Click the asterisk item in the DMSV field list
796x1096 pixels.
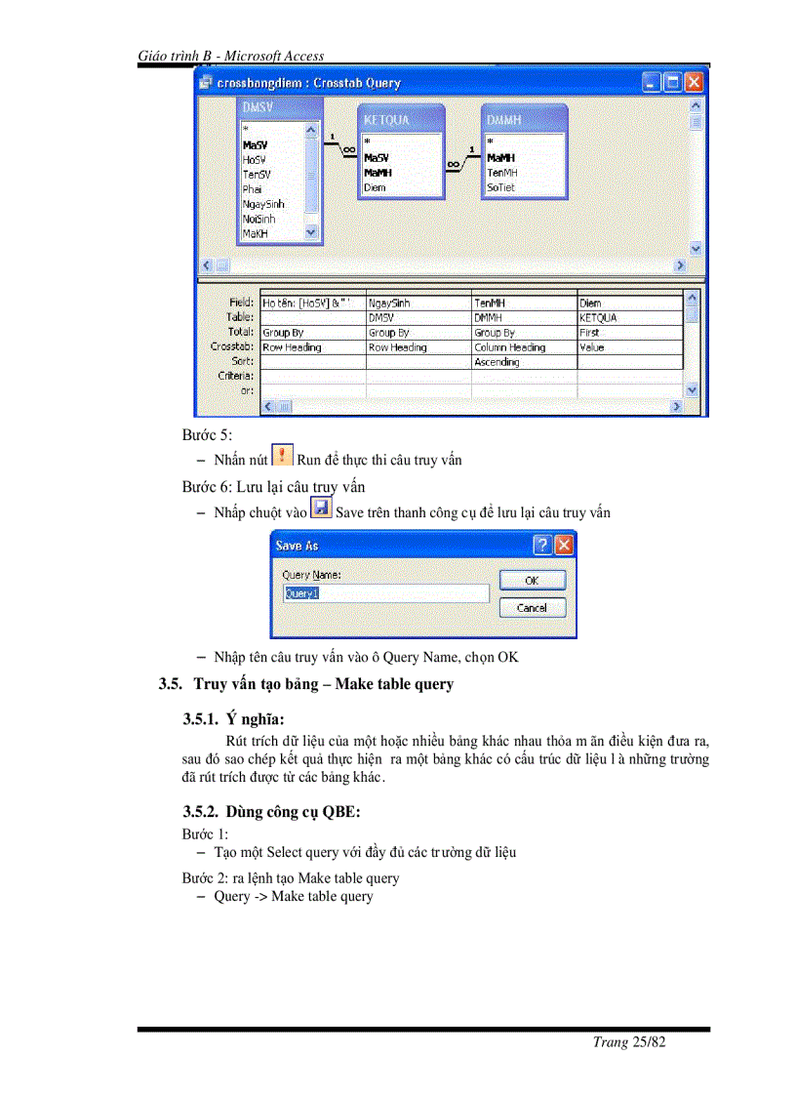coord(246,128)
